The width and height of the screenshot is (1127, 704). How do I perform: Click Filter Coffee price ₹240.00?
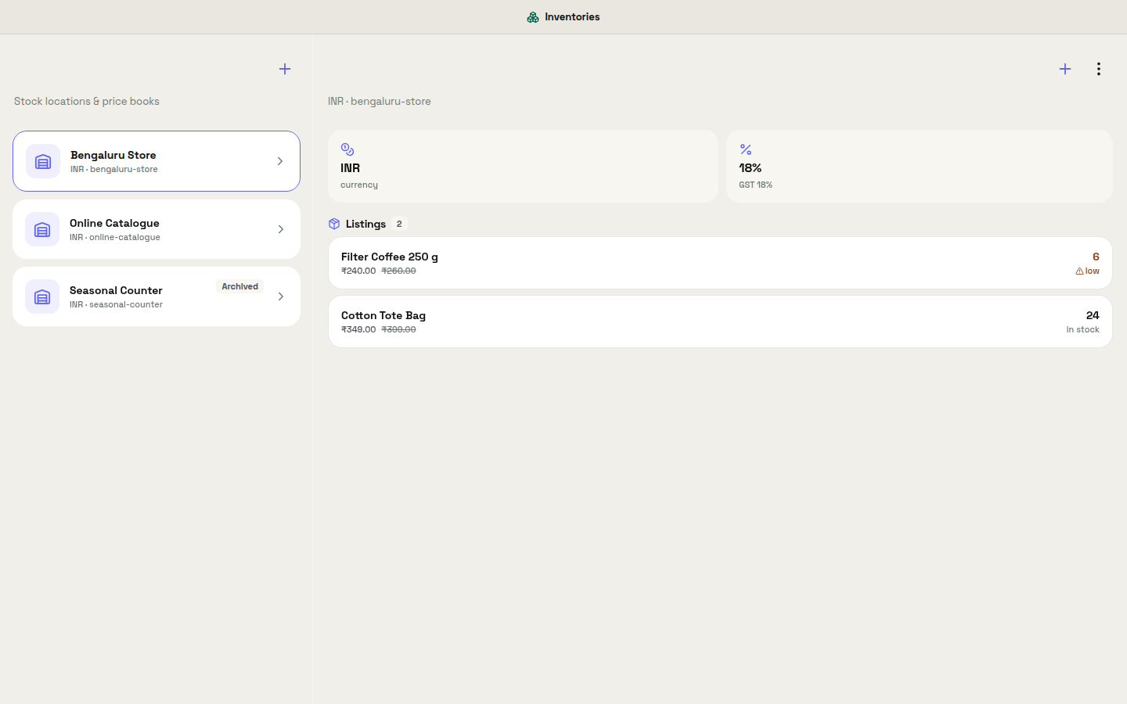(x=358, y=271)
